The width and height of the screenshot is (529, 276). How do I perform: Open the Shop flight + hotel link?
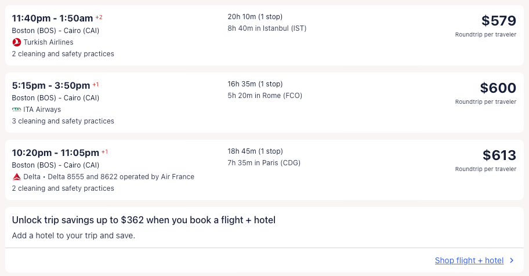click(469, 261)
